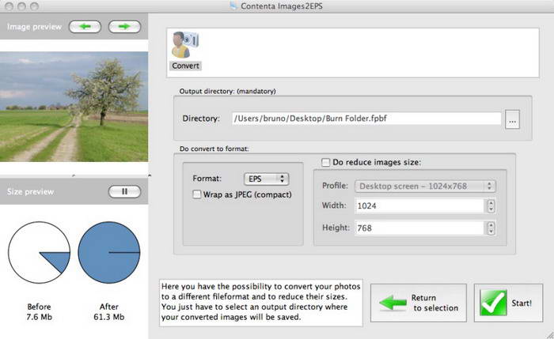Click the Height field showing 768
The image size is (554, 339).
419,228
